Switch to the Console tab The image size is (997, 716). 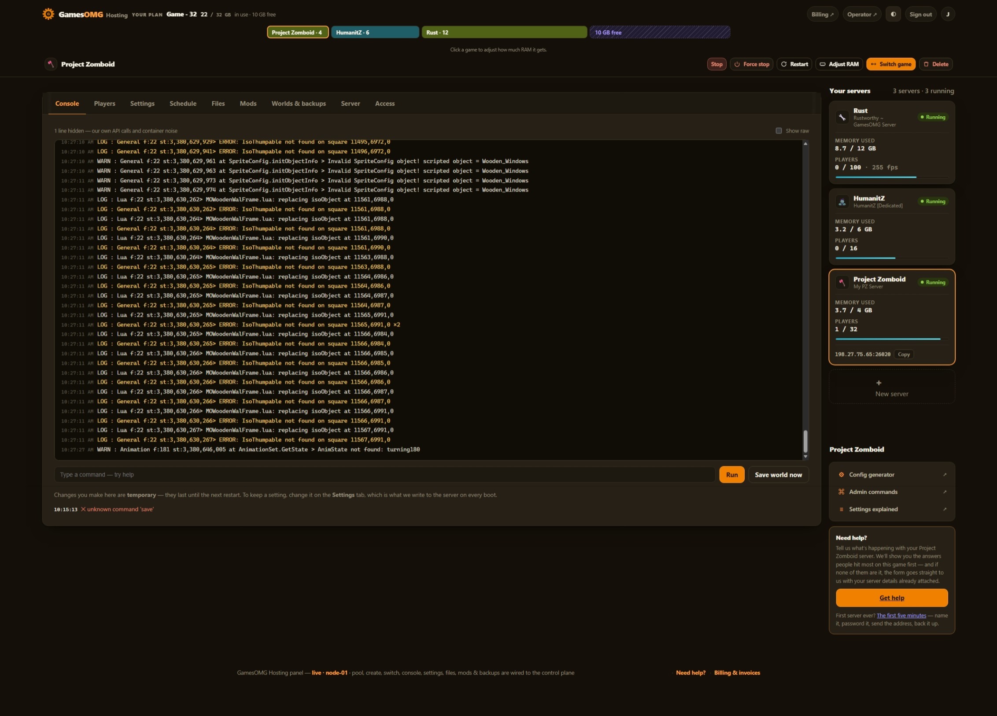[67, 103]
